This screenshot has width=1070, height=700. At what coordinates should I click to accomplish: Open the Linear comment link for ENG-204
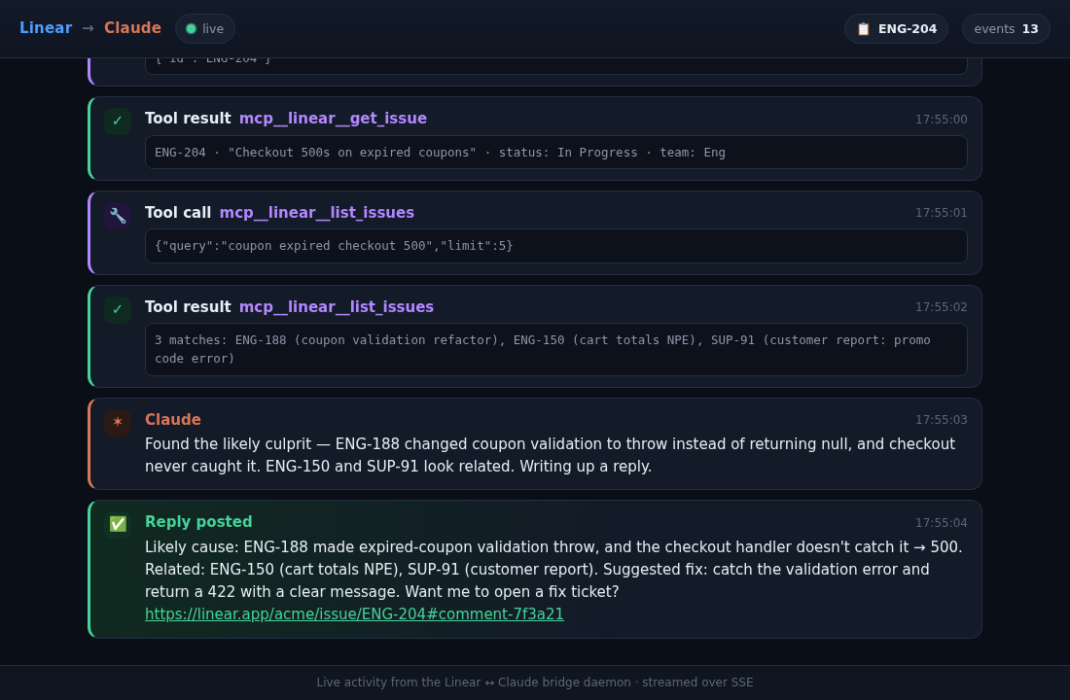pos(354,614)
